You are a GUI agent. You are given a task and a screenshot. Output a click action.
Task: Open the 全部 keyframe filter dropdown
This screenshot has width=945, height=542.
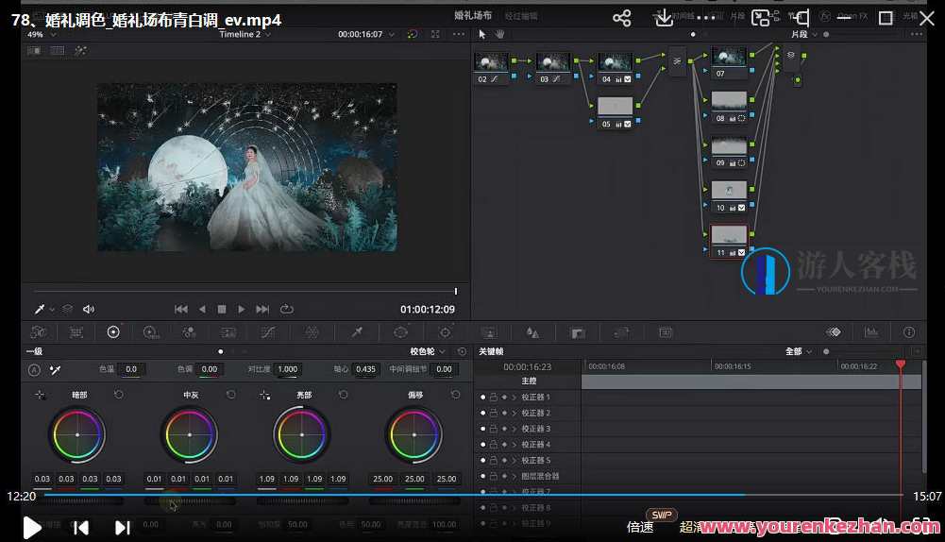point(799,351)
